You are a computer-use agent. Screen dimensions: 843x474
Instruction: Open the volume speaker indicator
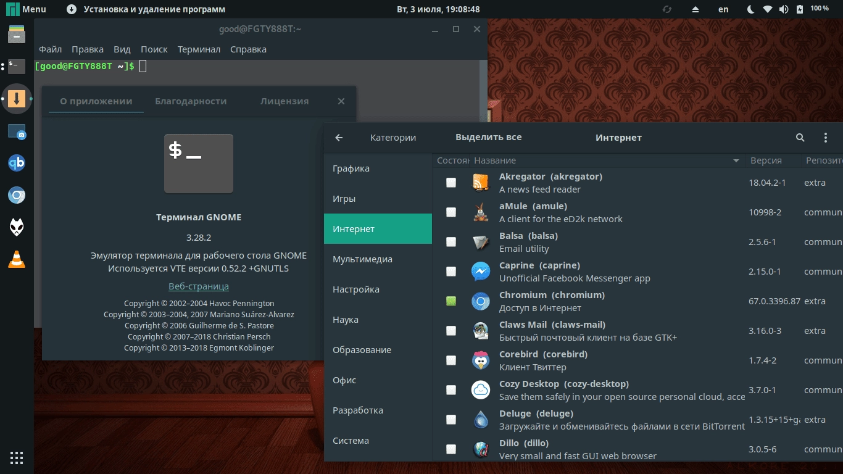click(x=784, y=9)
